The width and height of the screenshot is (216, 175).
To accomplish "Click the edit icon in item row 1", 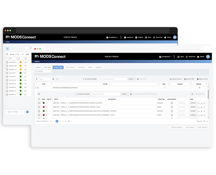I will point(202,103).
